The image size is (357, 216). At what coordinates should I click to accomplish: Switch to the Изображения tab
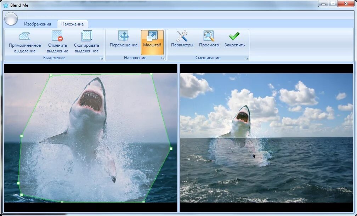38,24
